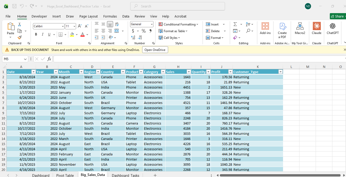
Task: Apply Comma Style format
Action: click(150, 31)
